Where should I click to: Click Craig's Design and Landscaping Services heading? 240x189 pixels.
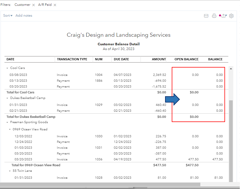point(119,35)
